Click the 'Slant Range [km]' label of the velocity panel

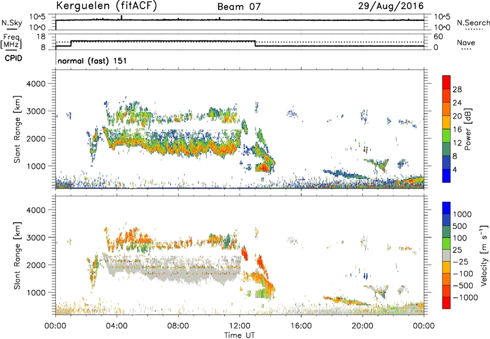17,255
